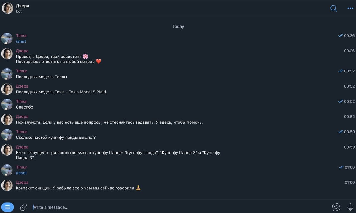Open search in this chat
This screenshot has height=213, width=356.
pos(333,8)
